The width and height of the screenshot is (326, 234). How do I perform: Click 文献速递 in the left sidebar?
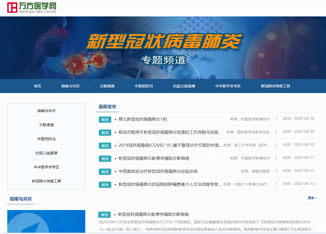(46, 125)
